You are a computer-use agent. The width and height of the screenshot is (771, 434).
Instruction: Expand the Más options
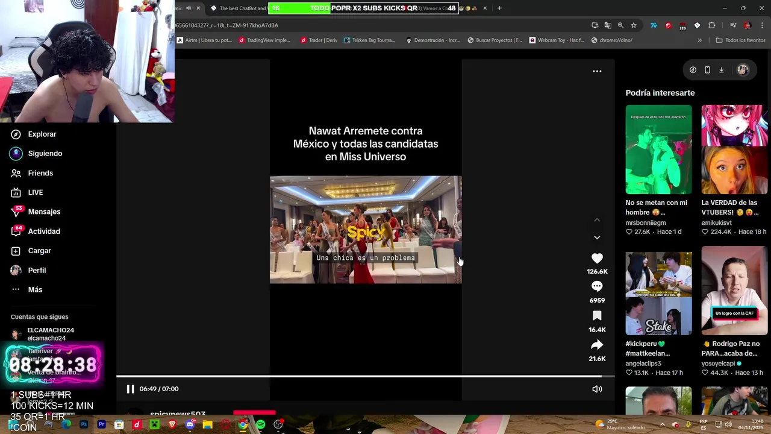tap(27, 290)
